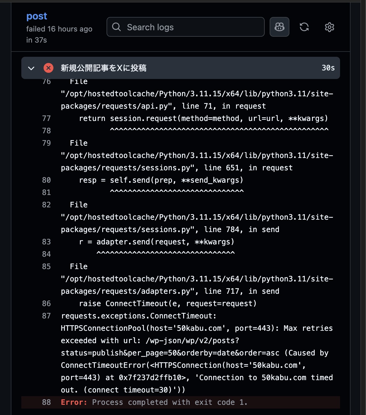
Task: Focus the Search logs input field
Action: pos(186,27)
